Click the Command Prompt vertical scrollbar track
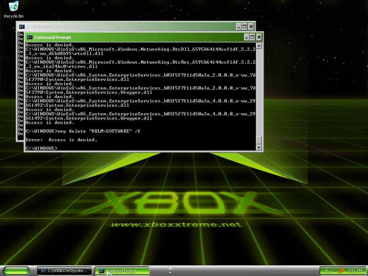 click(259, 92)
